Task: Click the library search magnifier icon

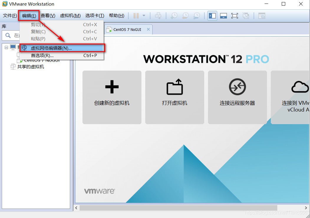Action: pos(8,35)
